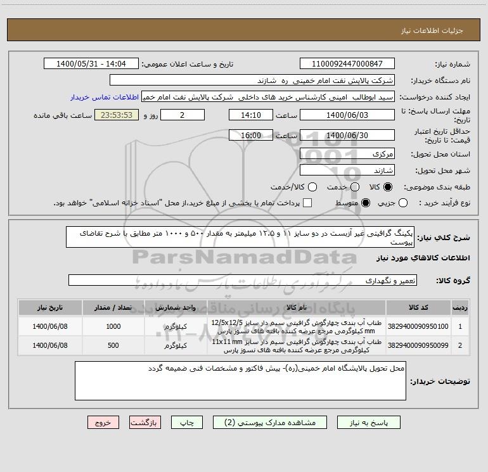Screen dimensions: 488x472
Task: Click quantity 500 in row 2
Action: coord(113,346)
